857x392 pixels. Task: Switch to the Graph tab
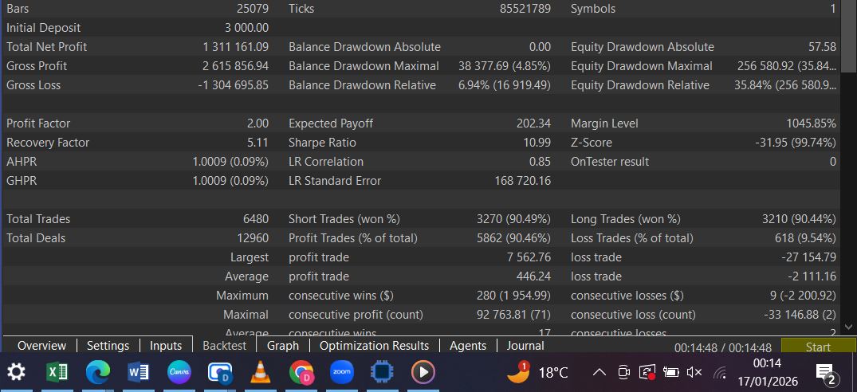(x=283, y=346)
